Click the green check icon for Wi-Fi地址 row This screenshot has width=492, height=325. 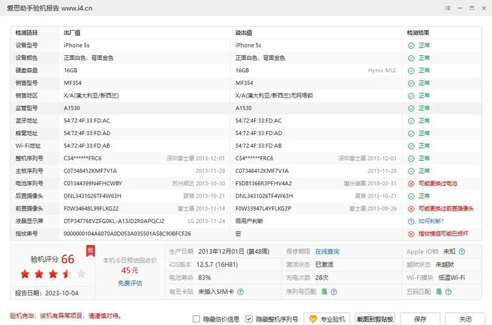tap(411, 146)
